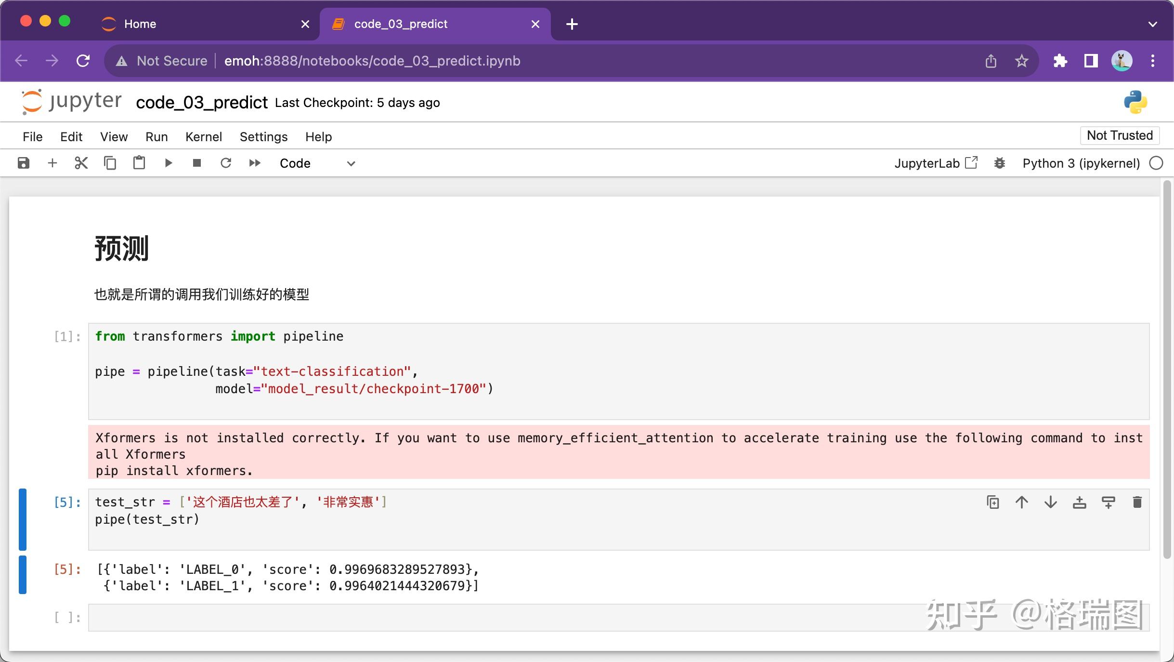Image resolution: width=1174 pixels, height=662 pixels.
Task: Insert a cell below with plus icon
Action: pos(52,163)
